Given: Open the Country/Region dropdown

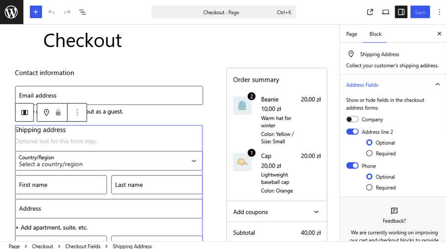Looking at the screenshot, I should click(109, 161).
